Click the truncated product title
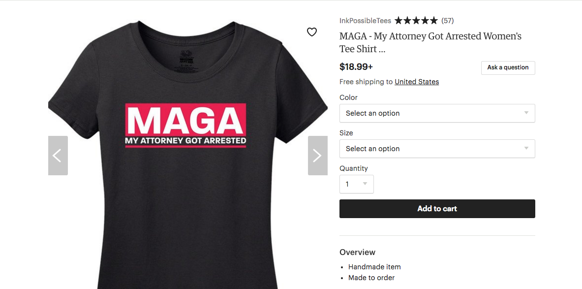 click(430, 42)
